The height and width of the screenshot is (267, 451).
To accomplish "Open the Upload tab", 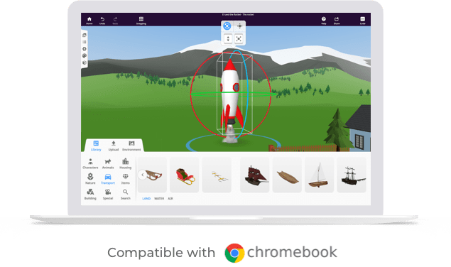I will pyautogui.click(x=114, y=146).
